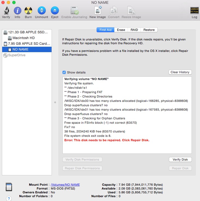Click the split view divider dot

(x=55, y=102)
